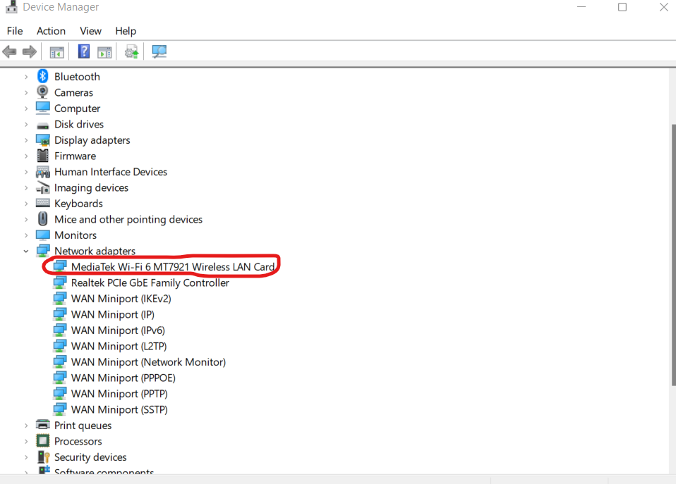The image size is (676, 484).
Task: Expand the Disk drives category
Action: pyautogui.click(x=26, y=125)
